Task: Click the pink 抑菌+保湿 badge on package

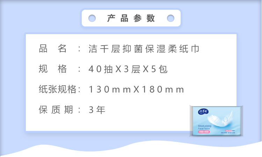Action: pyautogui.click(x=204, y=132)
